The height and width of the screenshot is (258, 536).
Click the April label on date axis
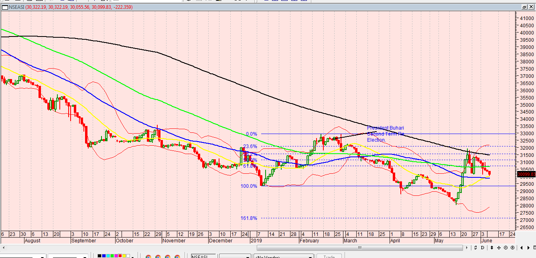tap(395, 241)
